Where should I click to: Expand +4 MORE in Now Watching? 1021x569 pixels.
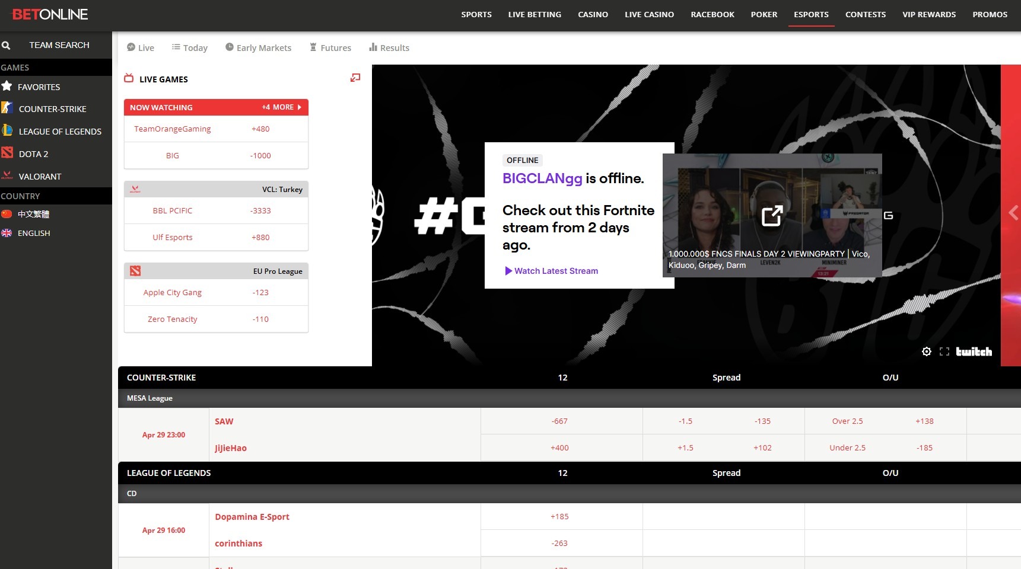pos(282,107)
